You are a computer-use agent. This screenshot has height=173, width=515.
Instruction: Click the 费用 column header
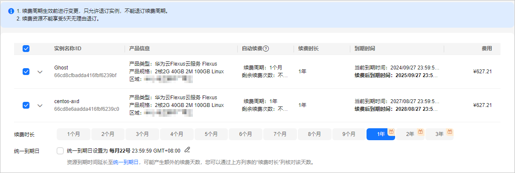tap(487, 49)
